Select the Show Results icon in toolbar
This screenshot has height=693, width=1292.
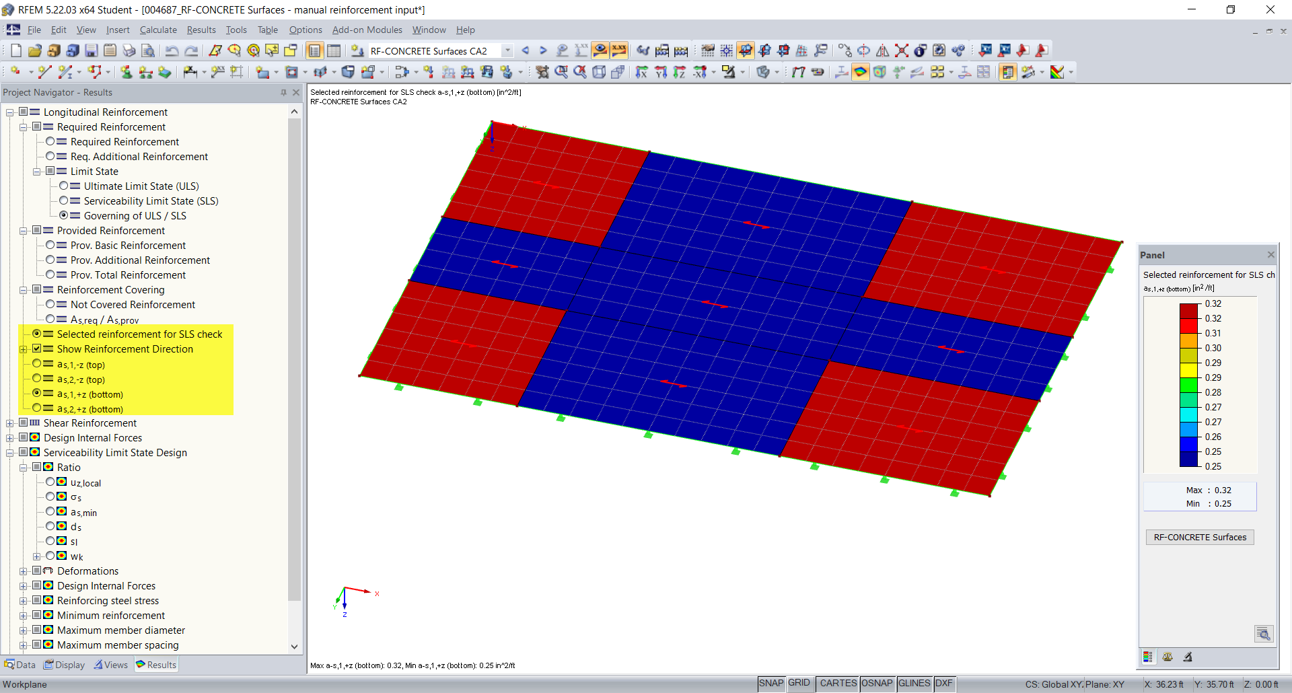[x=600, y=50]
